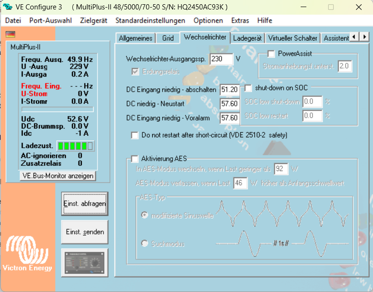Screen dimensions: 373x292
Task: Check Do not restart after short-circuit
Action: point(135,135)
